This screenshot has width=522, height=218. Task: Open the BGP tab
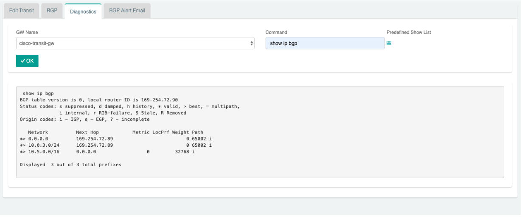click(52, 11)
